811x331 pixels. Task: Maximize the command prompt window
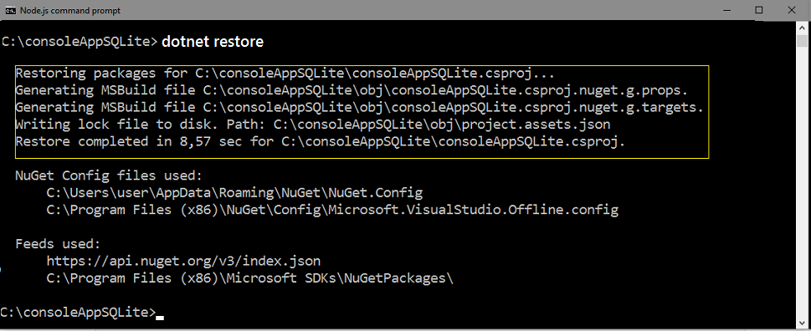click(759, 10)
